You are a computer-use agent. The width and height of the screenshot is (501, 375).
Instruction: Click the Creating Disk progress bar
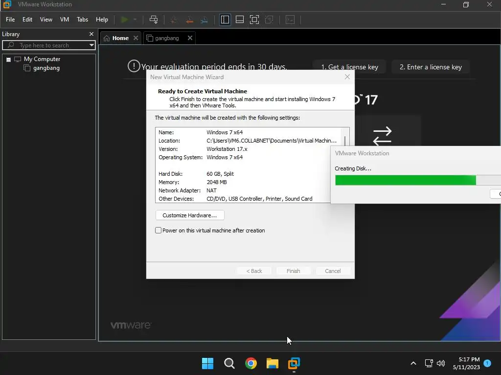[418, 180]
